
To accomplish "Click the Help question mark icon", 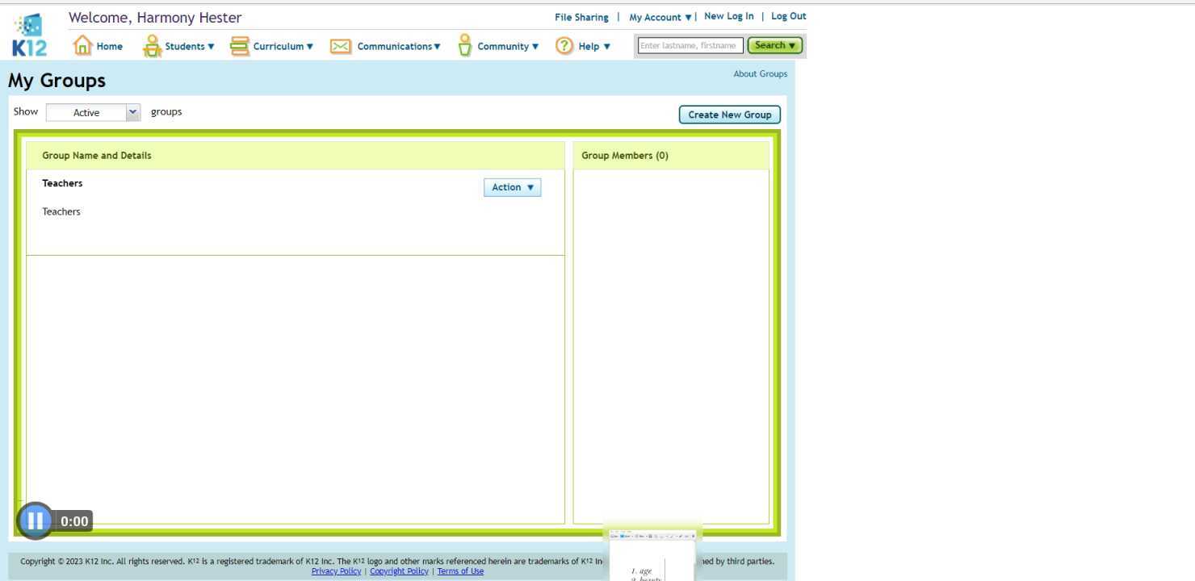I will tap(564, 45).
